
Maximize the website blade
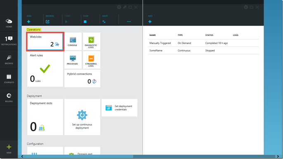[130, 7]
